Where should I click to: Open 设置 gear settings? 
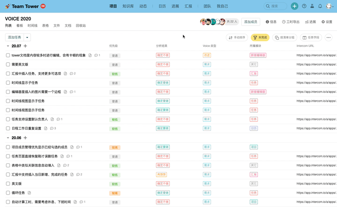coord(325,22)
